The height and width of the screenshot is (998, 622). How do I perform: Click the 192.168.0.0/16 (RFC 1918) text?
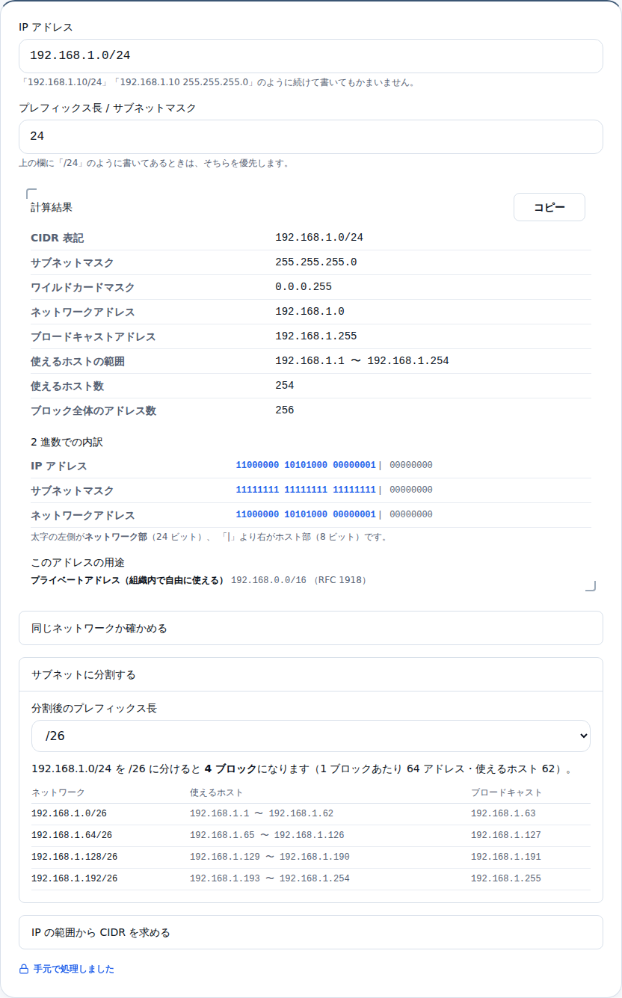(299, 580)
